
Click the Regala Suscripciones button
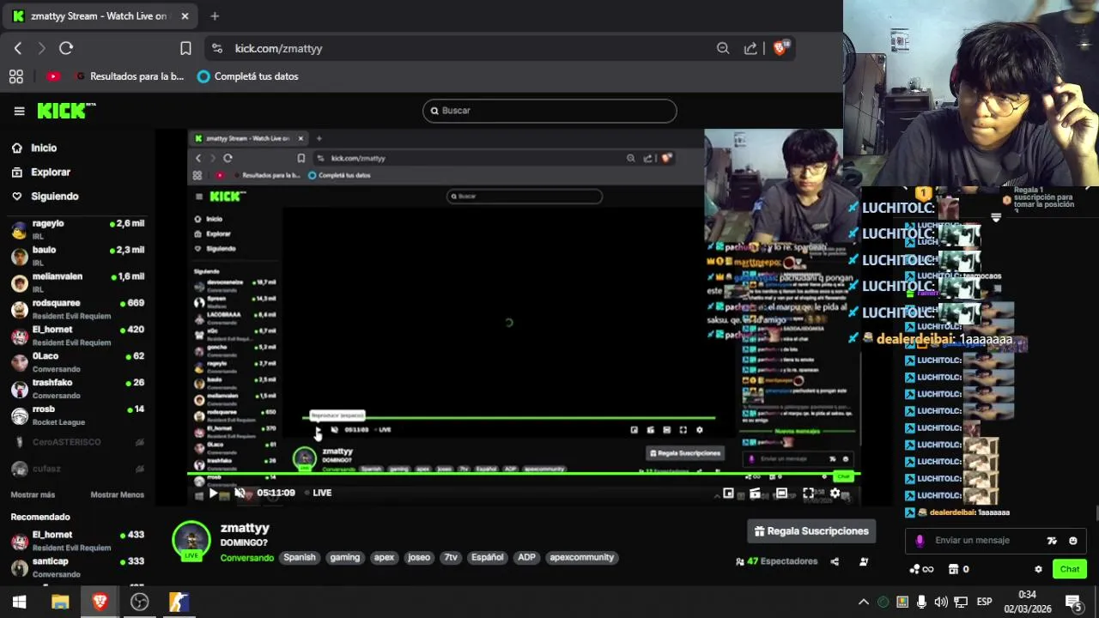811,531
